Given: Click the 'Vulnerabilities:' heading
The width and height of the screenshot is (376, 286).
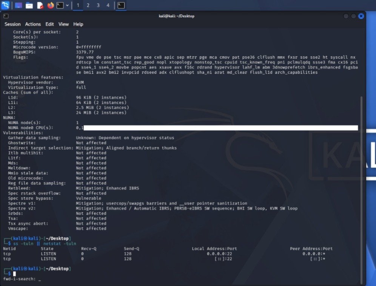Looking at the screenshot, I should [x=23, y=133].
